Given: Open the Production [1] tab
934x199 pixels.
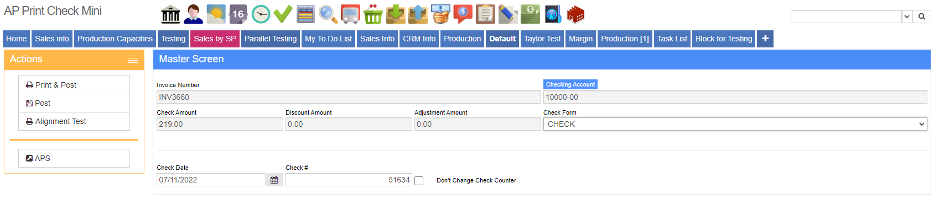Looking at the screenshot, I should pyautogui.click(x=625, y=39).
